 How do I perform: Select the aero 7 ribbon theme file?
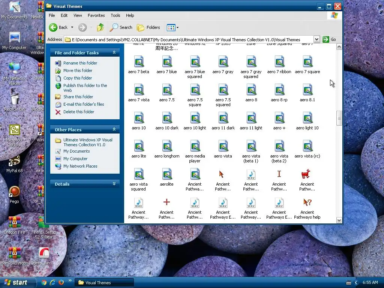click(x=279, y=64)
